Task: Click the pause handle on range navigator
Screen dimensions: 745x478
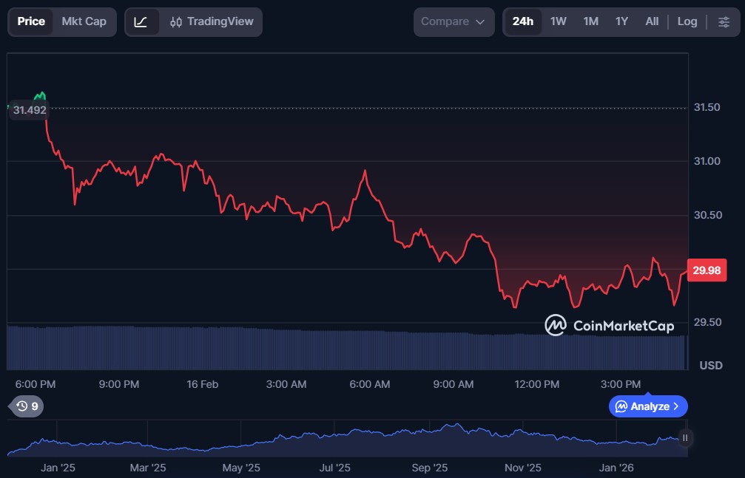Action: [x=685, y=438]
